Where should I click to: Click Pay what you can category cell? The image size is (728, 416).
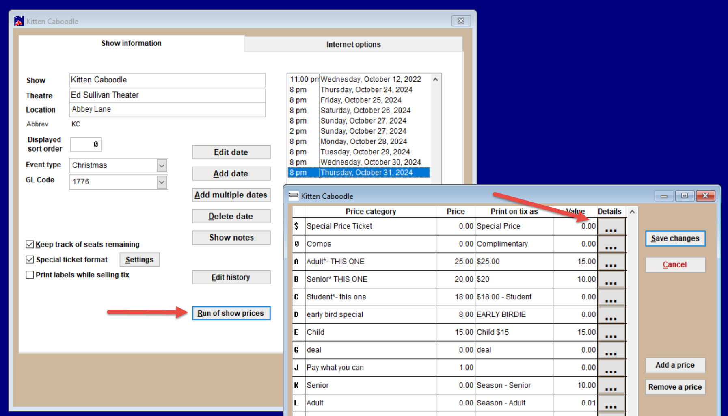(x=370, y=368)
